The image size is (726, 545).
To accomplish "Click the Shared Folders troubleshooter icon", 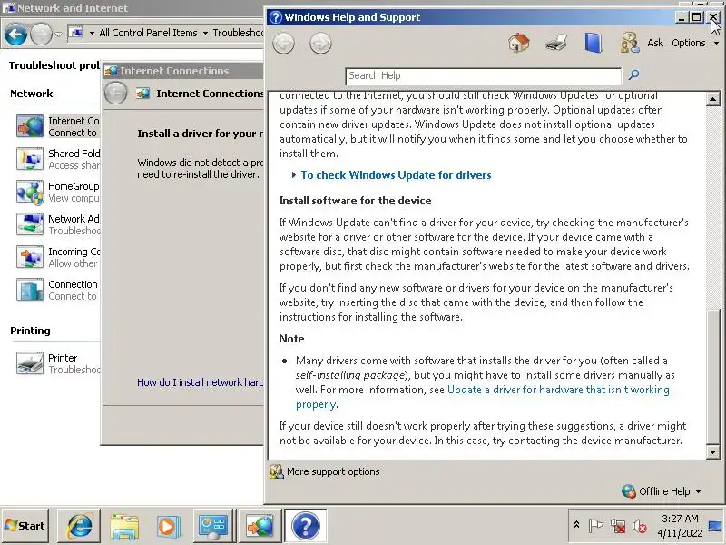I will 30,159.
